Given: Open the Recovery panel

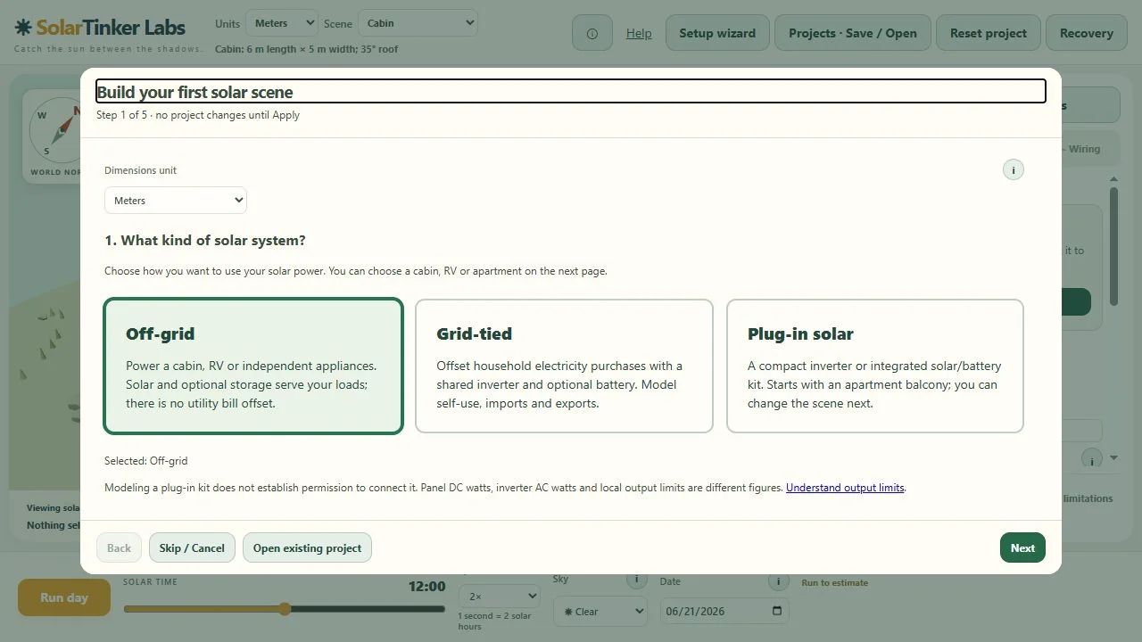Looking at the screenshot, I should pos(1087,33).
